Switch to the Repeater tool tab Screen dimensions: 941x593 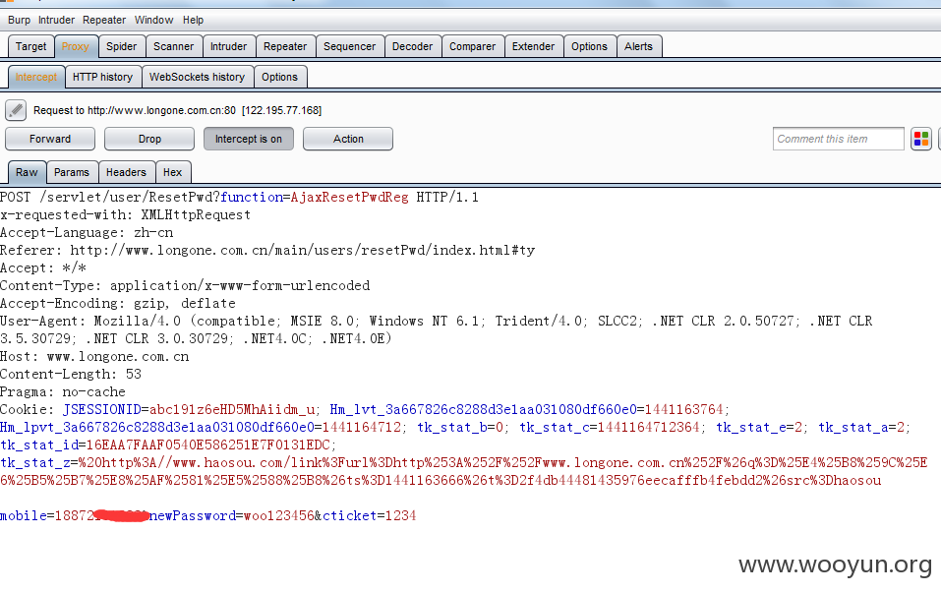click(285, 46)
